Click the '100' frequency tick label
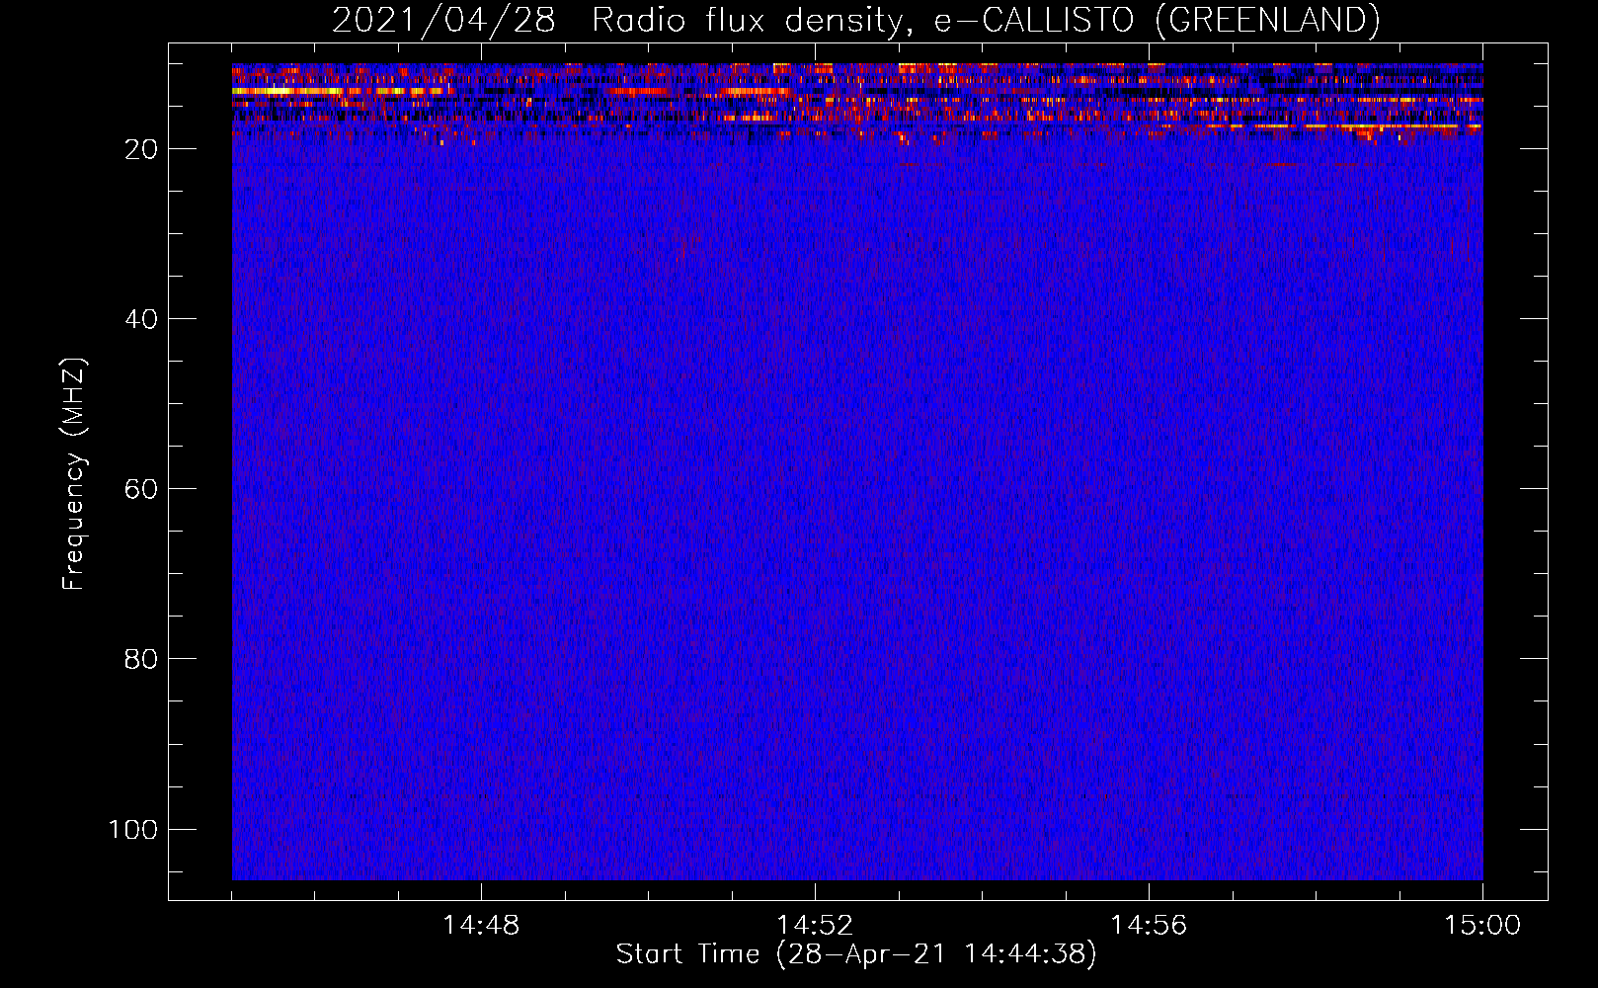The width and height of the screenshot is (1598, 988). coord(133,829)
